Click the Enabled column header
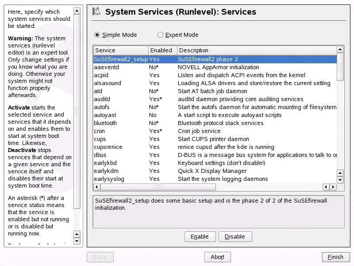Screen dimensions: 354x266 pyautogui.click(x=162, y=50)
